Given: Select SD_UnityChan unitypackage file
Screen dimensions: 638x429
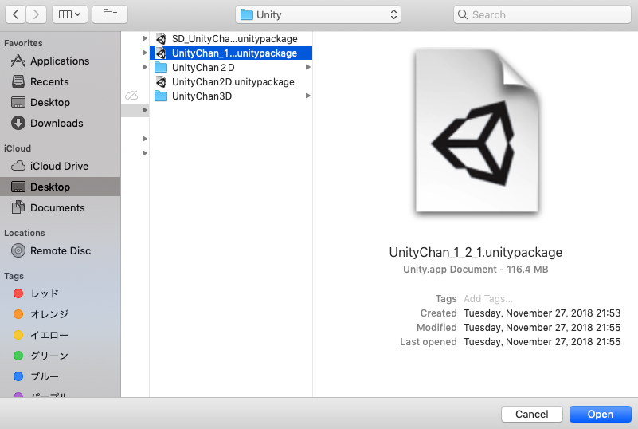Looking at the screenshot, I should [x=234, y=39].
